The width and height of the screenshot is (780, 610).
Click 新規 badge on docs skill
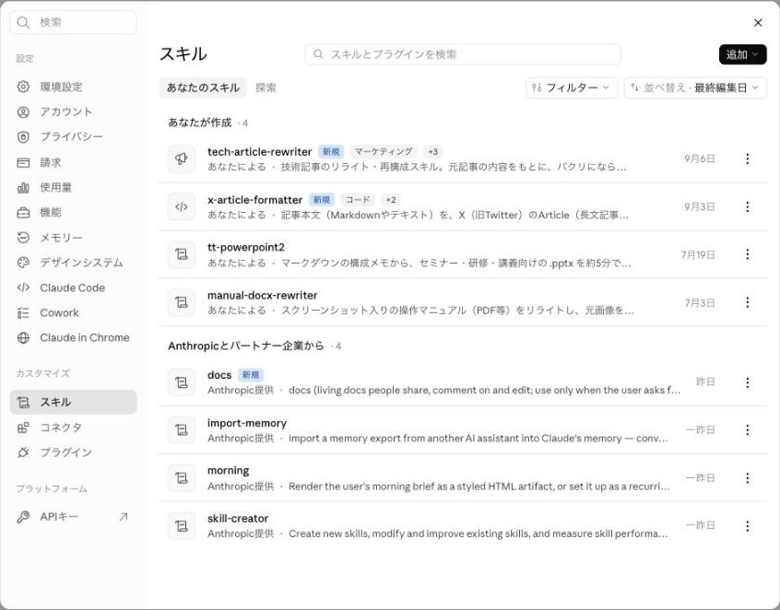251,375
